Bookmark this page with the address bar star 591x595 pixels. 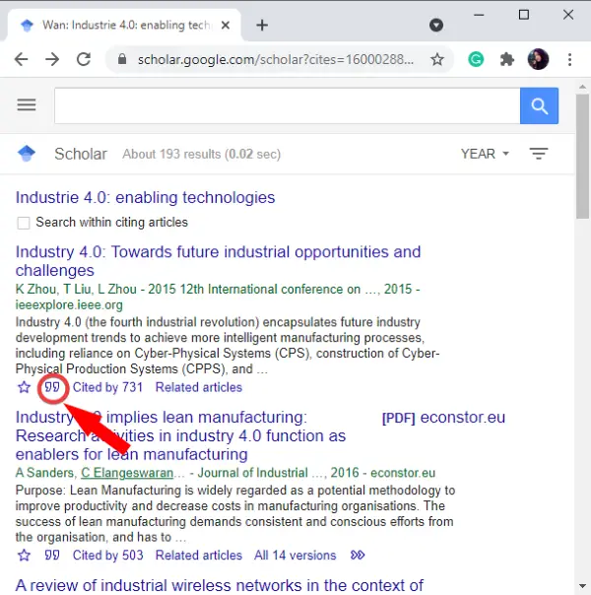pos(437,59)
